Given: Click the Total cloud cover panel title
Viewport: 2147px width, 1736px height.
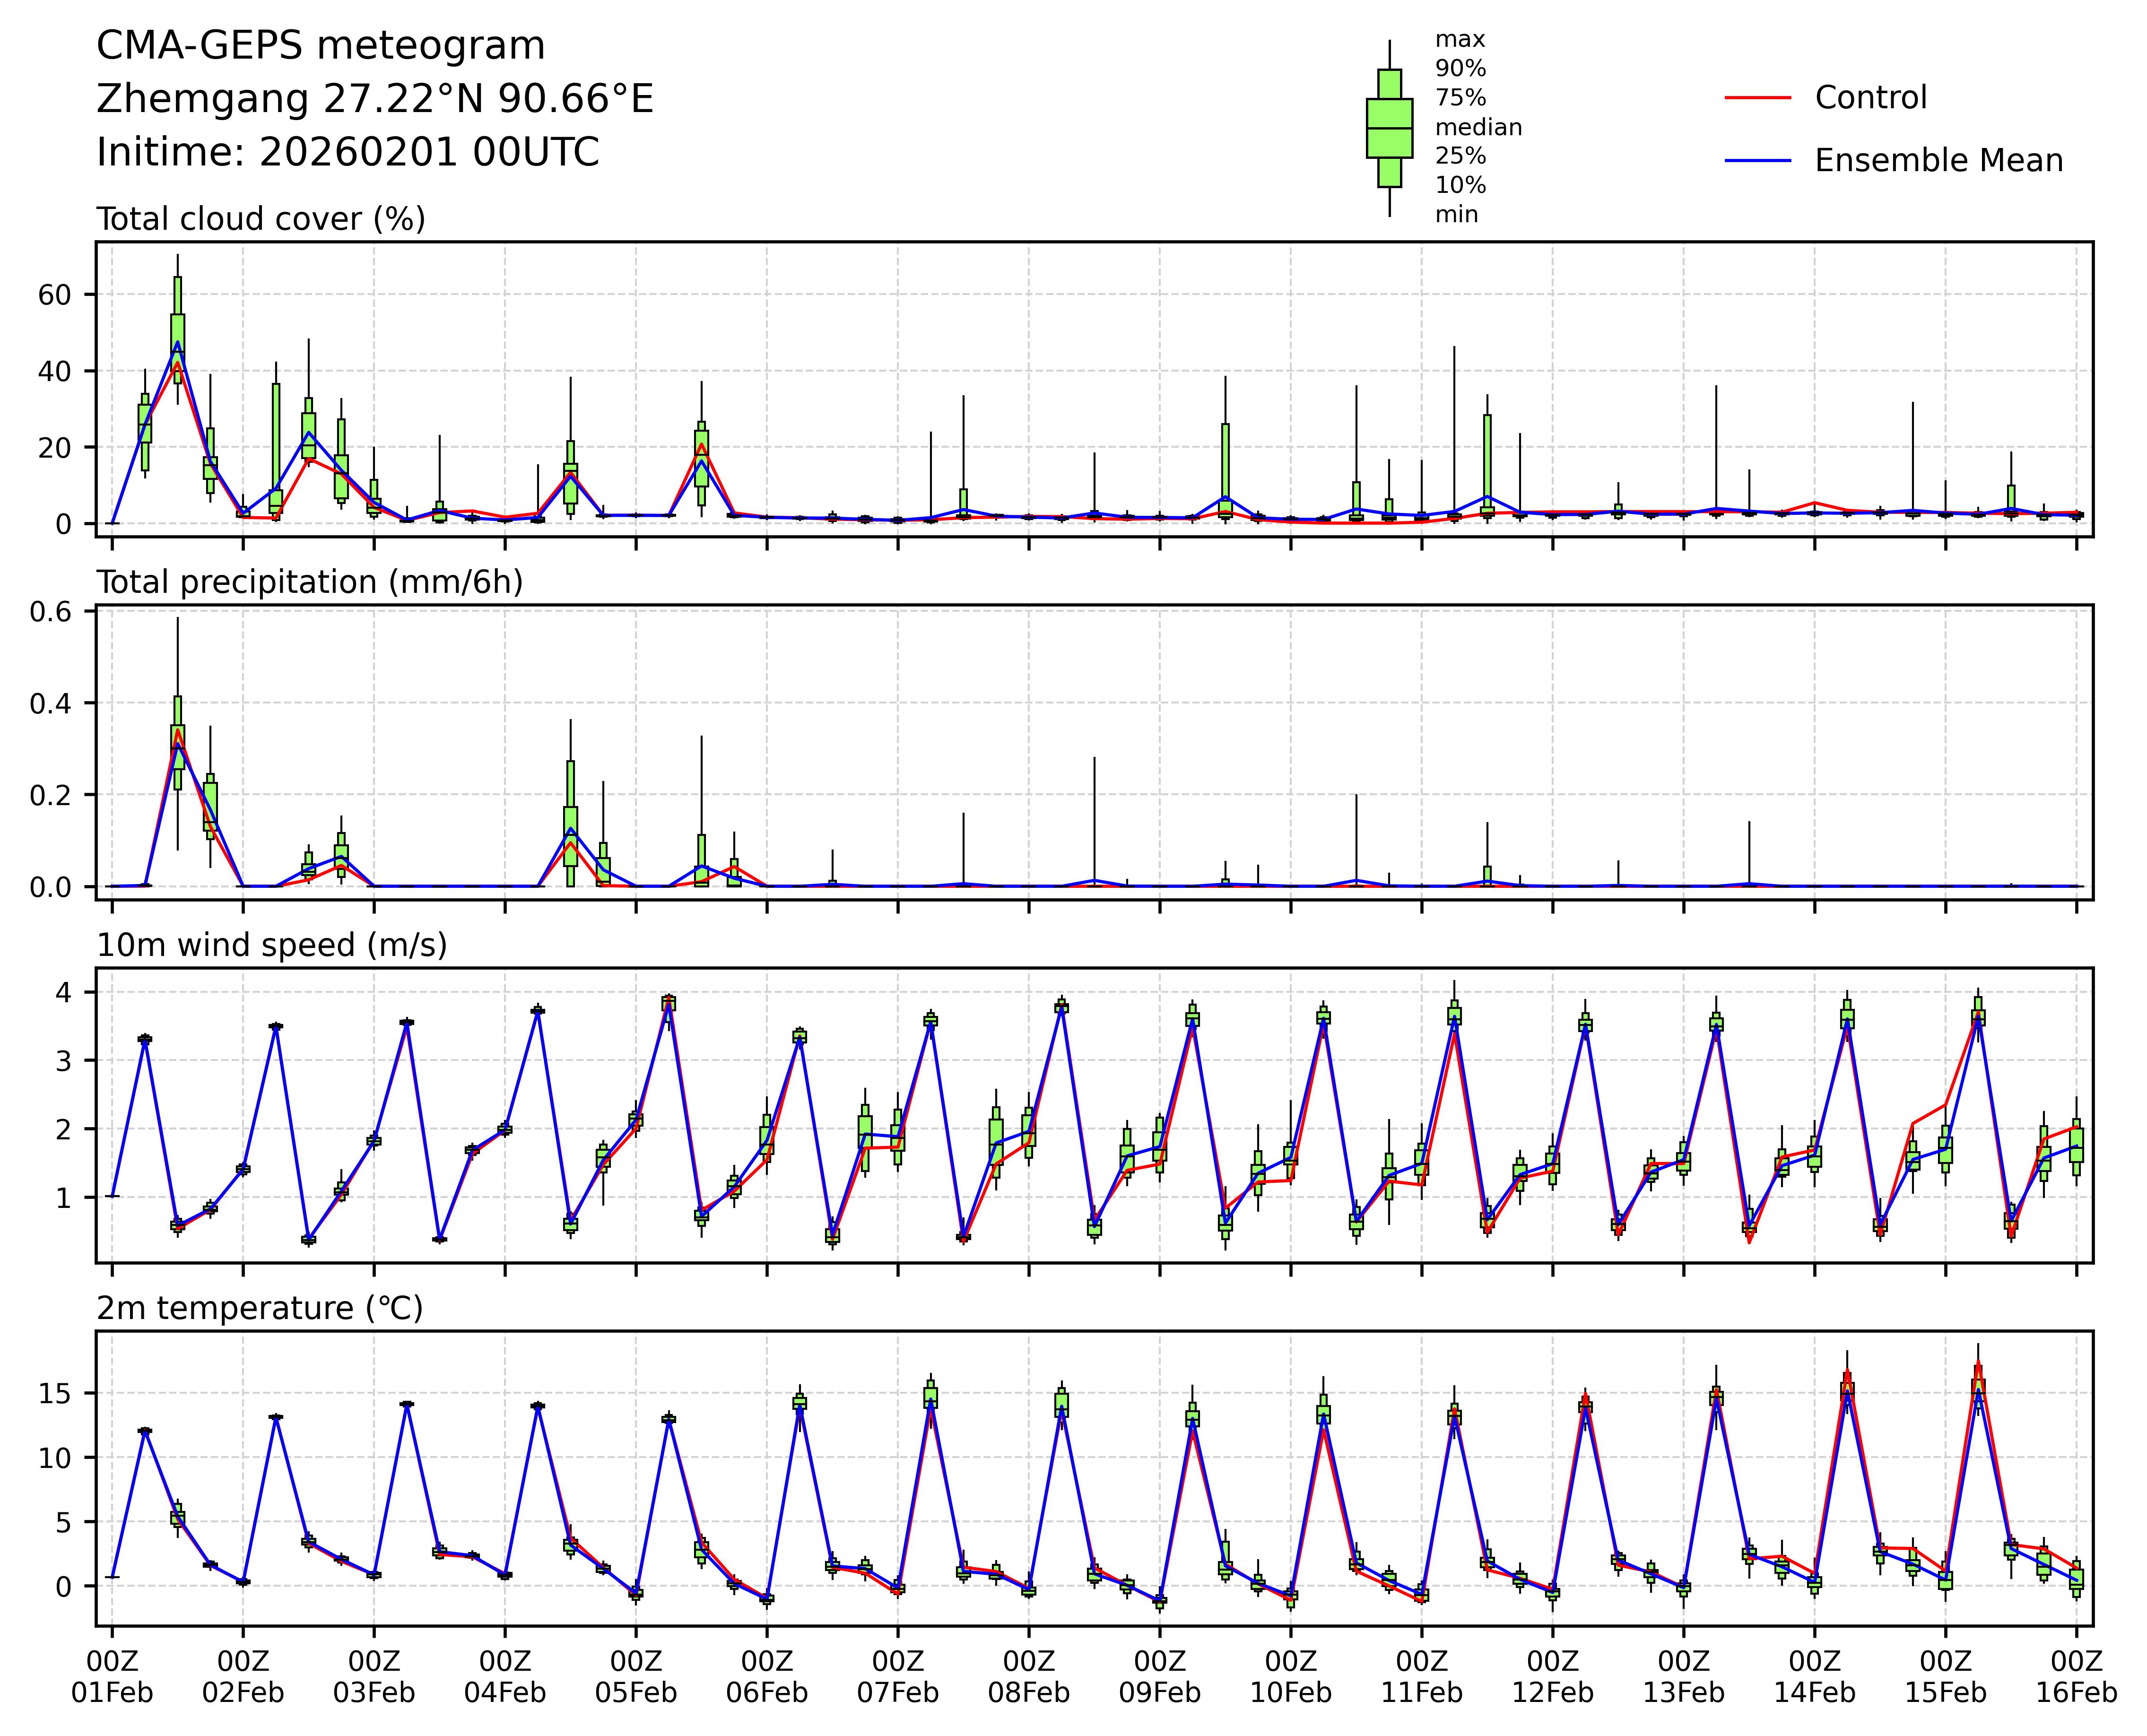Looking at the screenshot, I should point(260,219).
